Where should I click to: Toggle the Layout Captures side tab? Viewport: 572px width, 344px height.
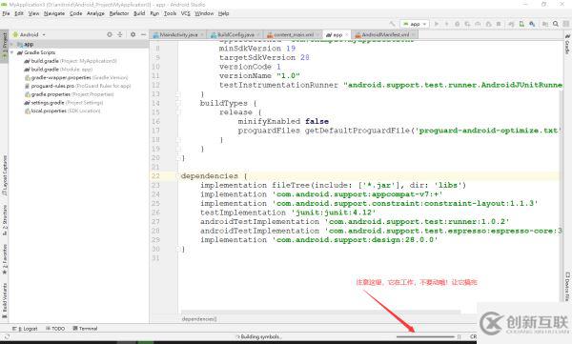click(5, 175)
